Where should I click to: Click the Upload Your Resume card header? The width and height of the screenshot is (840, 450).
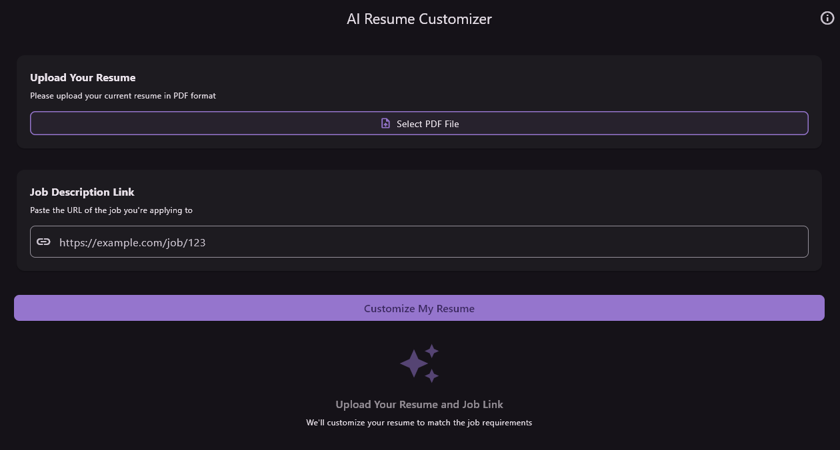(83, 77)
